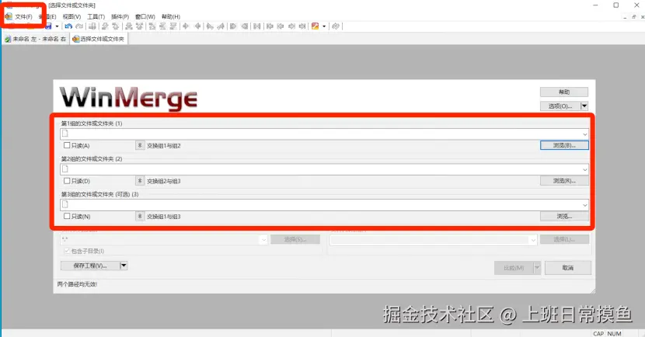The width and height of the screenshot is (645, 337).
Task: Click the Copy Left and Advance icon
Action: click(x=221, y=26)
